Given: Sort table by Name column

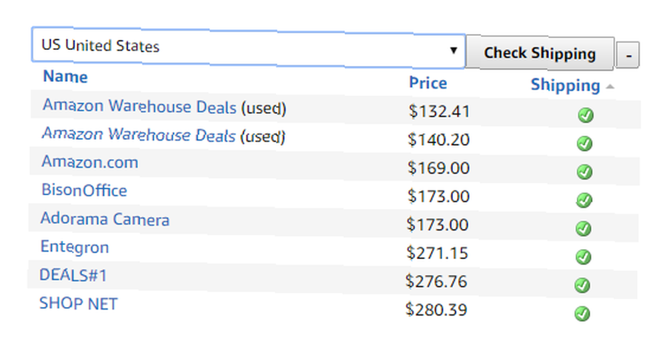Looking at the screenshot, I should (x=65, y=77).
